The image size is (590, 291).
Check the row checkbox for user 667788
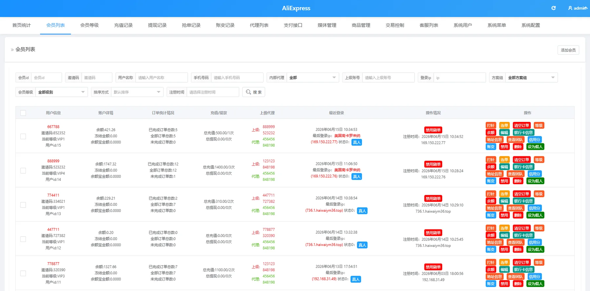(23, 136)
